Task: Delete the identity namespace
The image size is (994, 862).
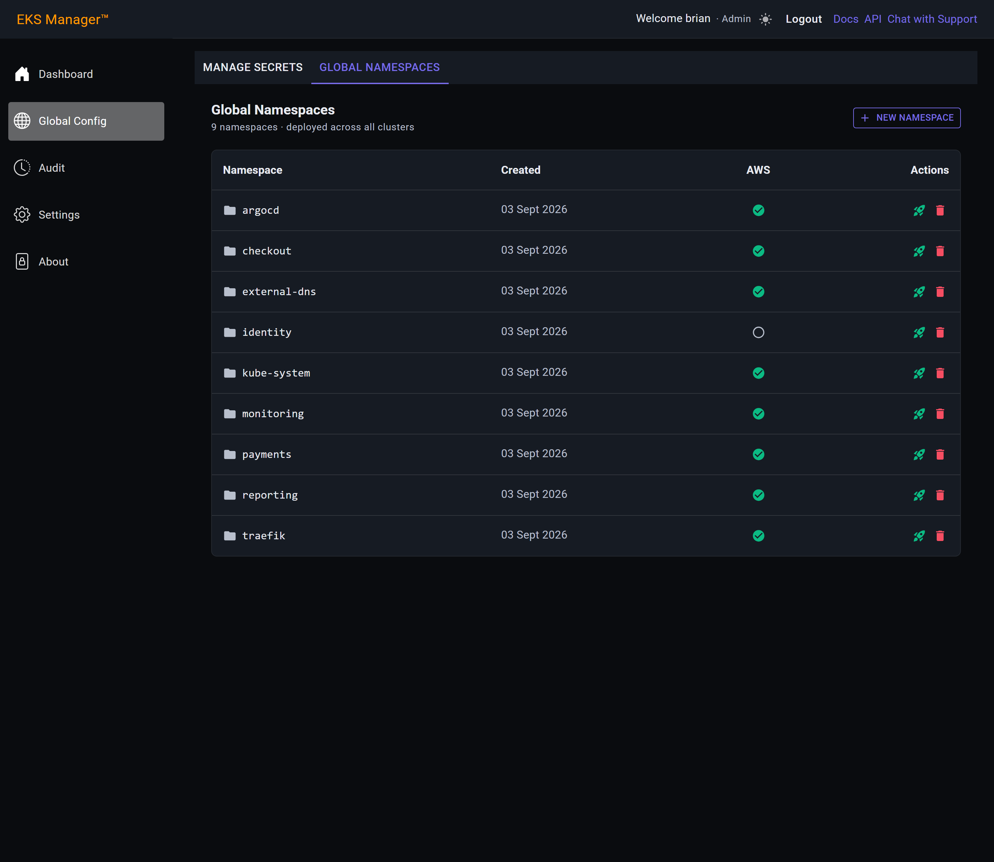Action: pyautogui.click(x=940, y=332)
